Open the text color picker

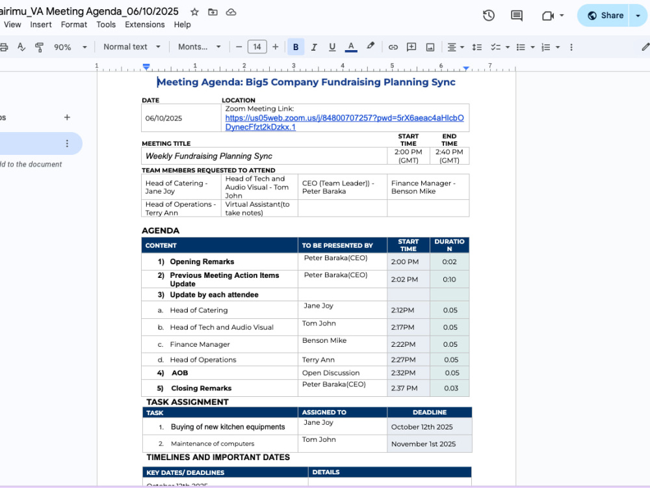[x=351, y=47]
